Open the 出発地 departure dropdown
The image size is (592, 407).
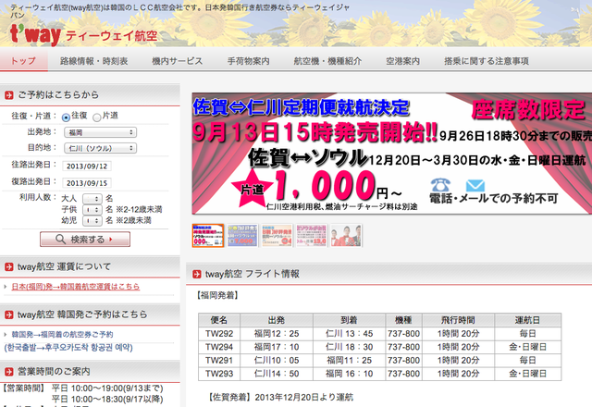click(x=100, y=132)
